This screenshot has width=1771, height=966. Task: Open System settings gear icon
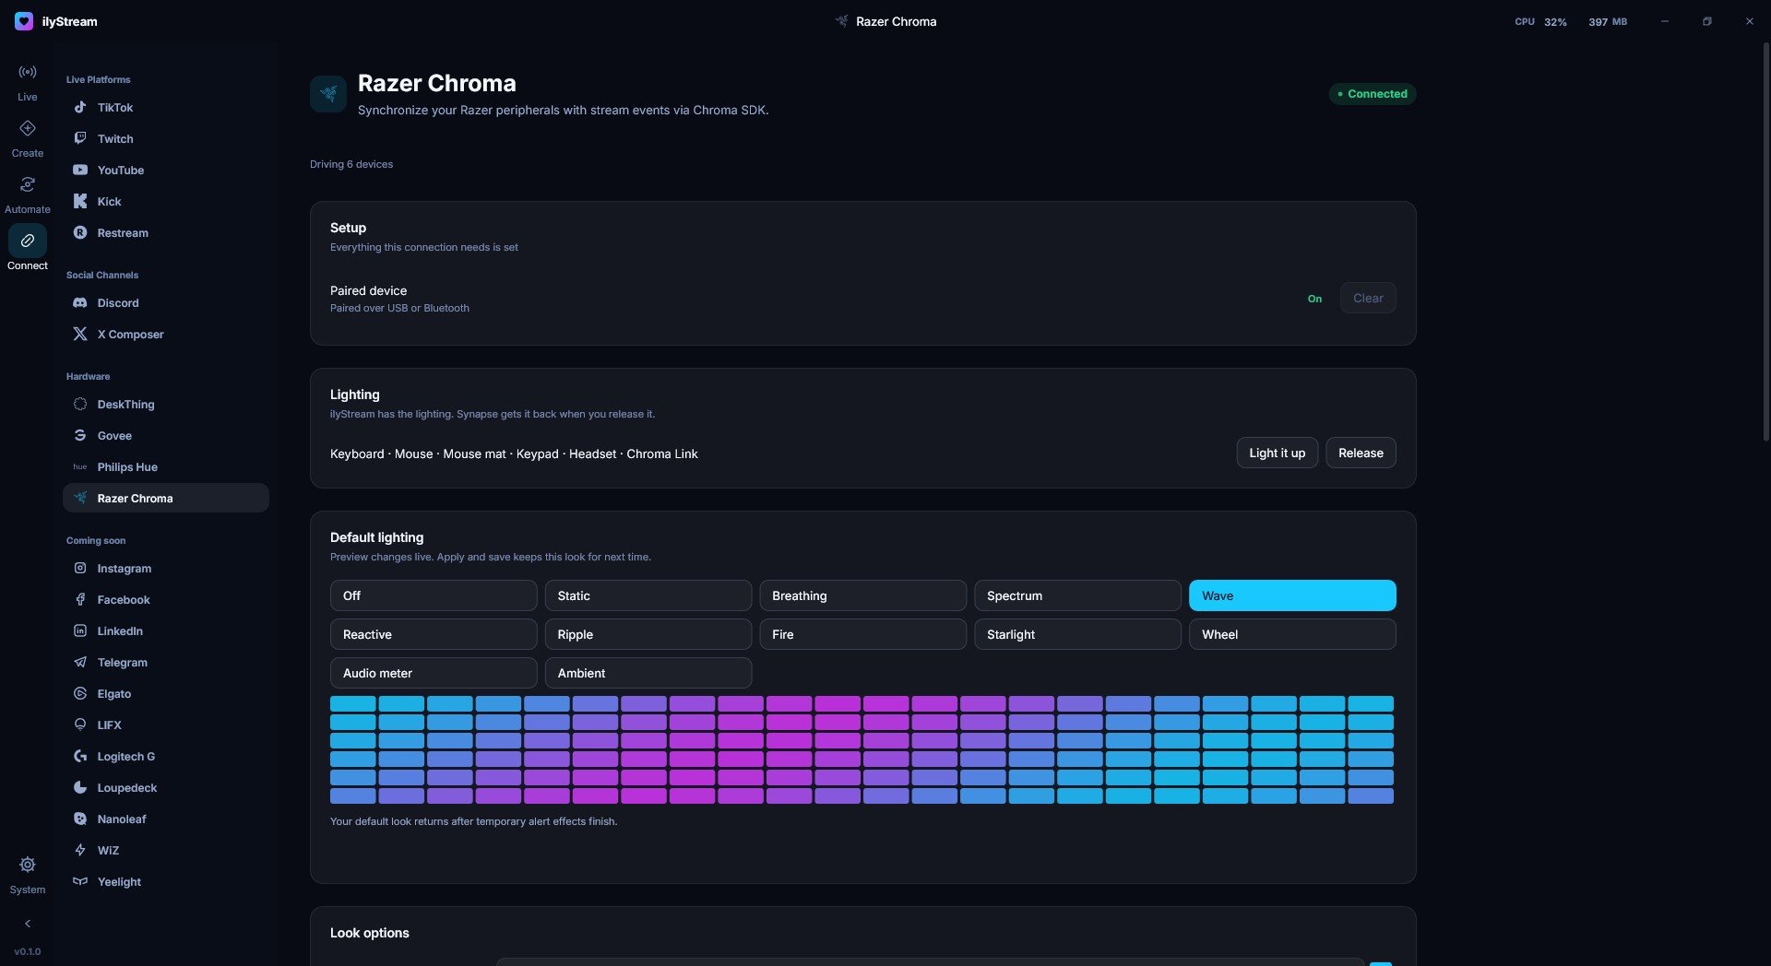28,865
